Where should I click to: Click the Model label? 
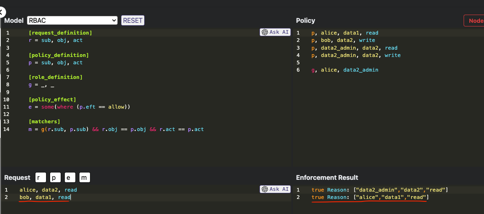[13, 21]
